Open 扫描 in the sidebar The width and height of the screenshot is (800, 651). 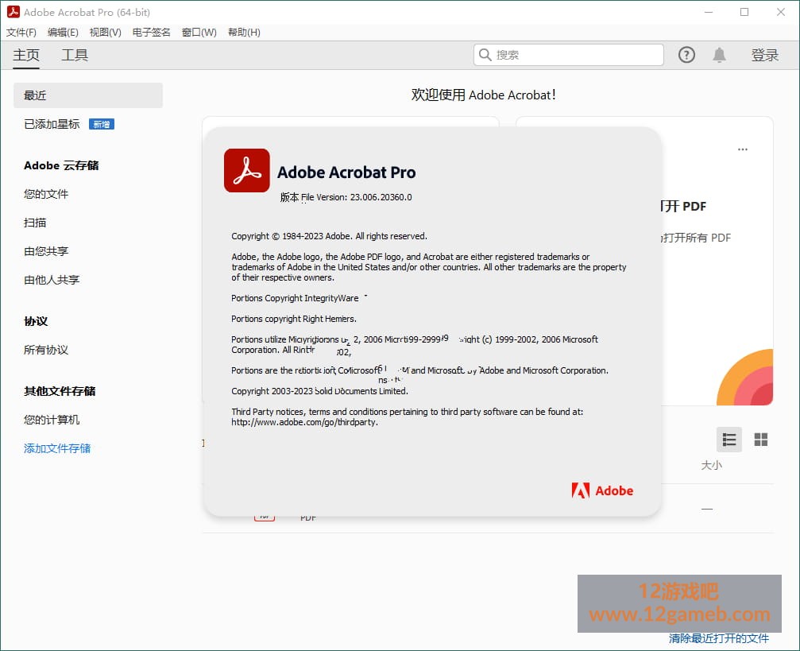click(x=35, y=223)
